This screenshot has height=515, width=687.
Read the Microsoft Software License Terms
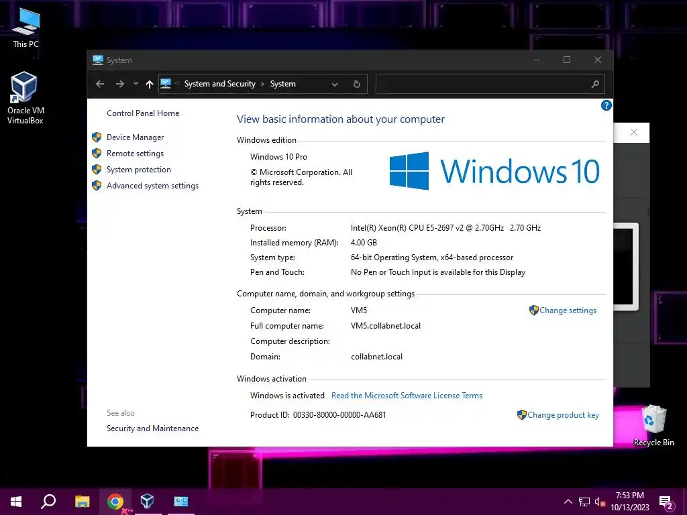coord(407,396)
